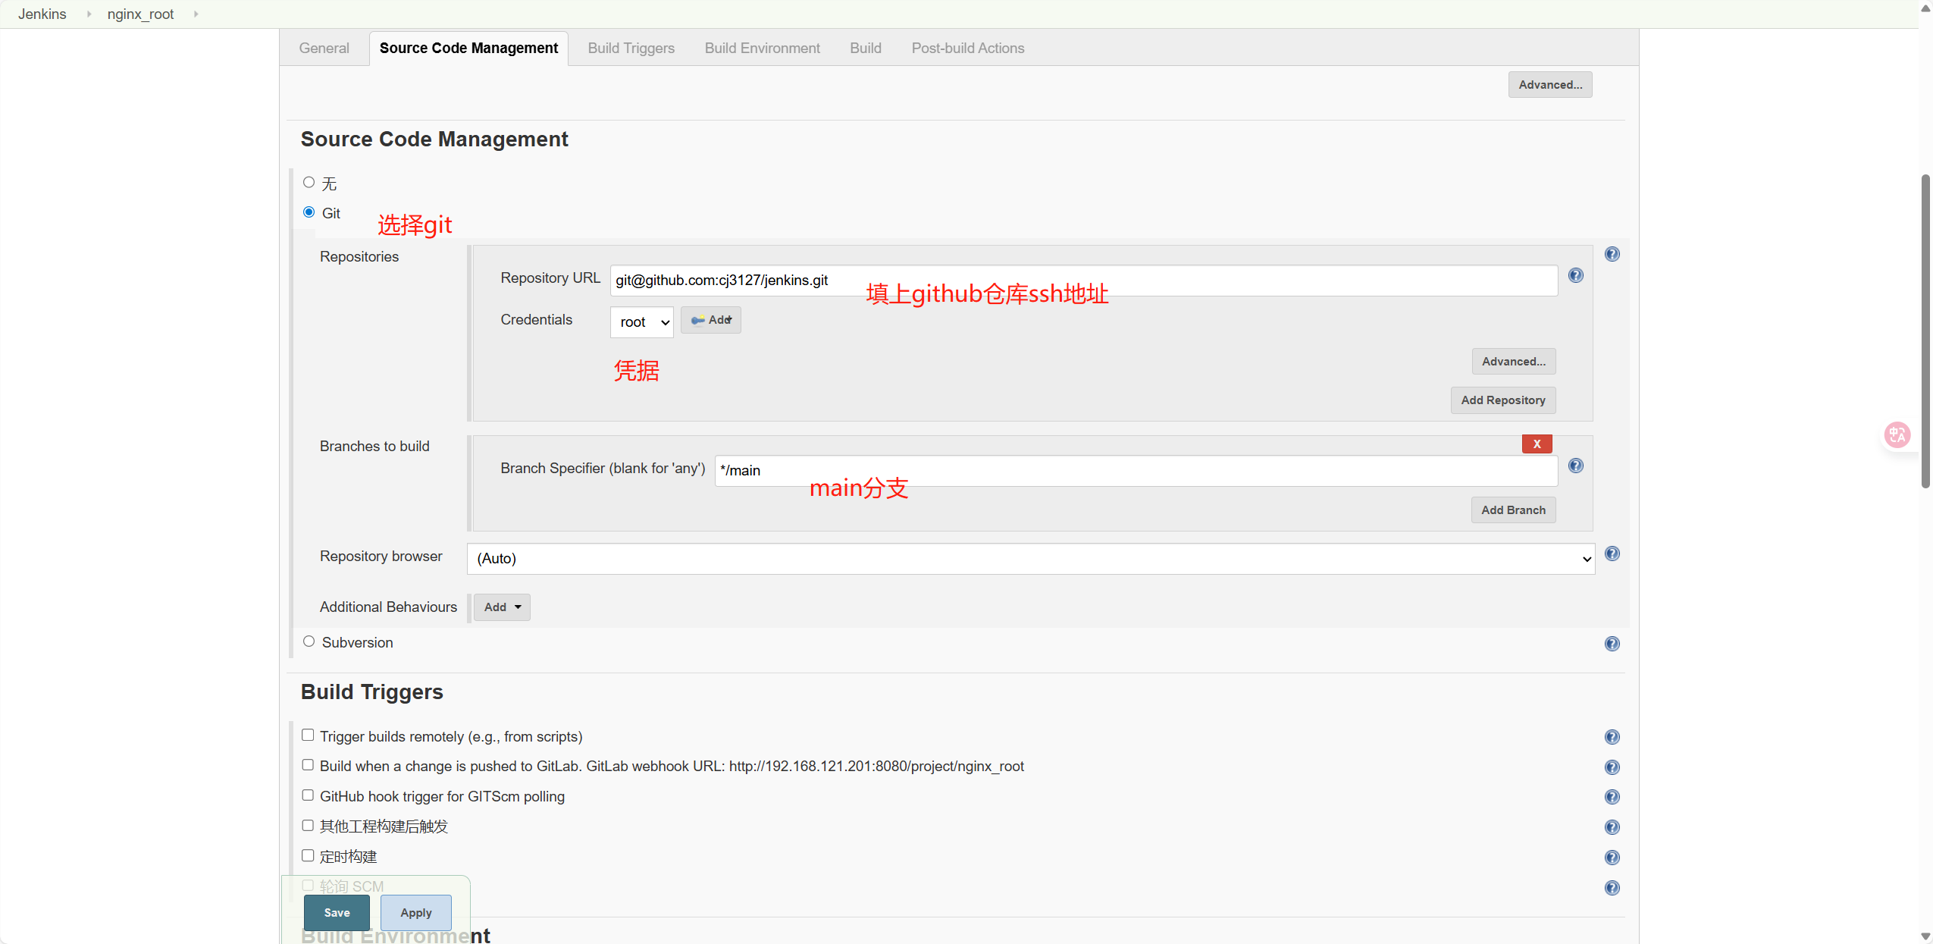Switch to the General tab
The width and height of the screenshot is (1933, 944).
click(324, 48)
